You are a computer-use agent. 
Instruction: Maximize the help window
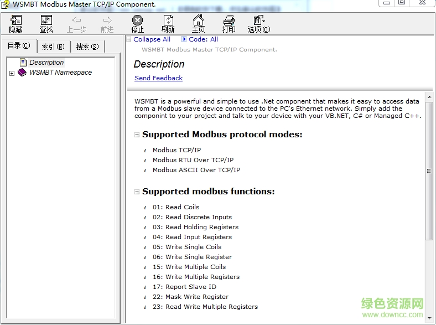pyautogui.click(x=402, y=3)
